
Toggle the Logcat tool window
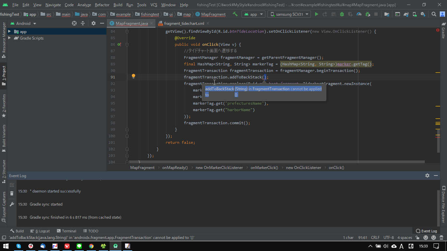click(40, 231)
